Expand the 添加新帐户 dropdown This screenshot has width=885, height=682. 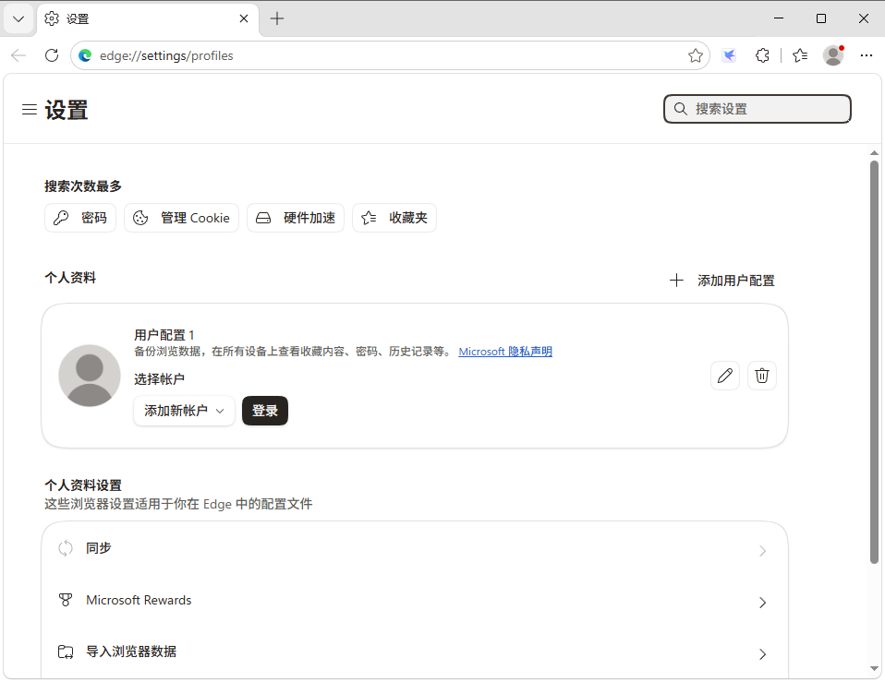point(184,411)
